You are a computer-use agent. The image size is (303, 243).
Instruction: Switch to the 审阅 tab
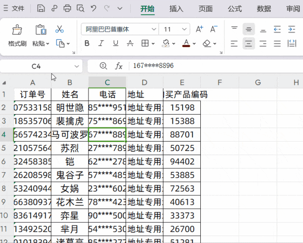(293, 8)
